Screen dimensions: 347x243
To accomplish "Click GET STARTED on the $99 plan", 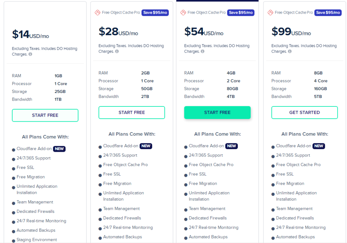I will 304,113.
